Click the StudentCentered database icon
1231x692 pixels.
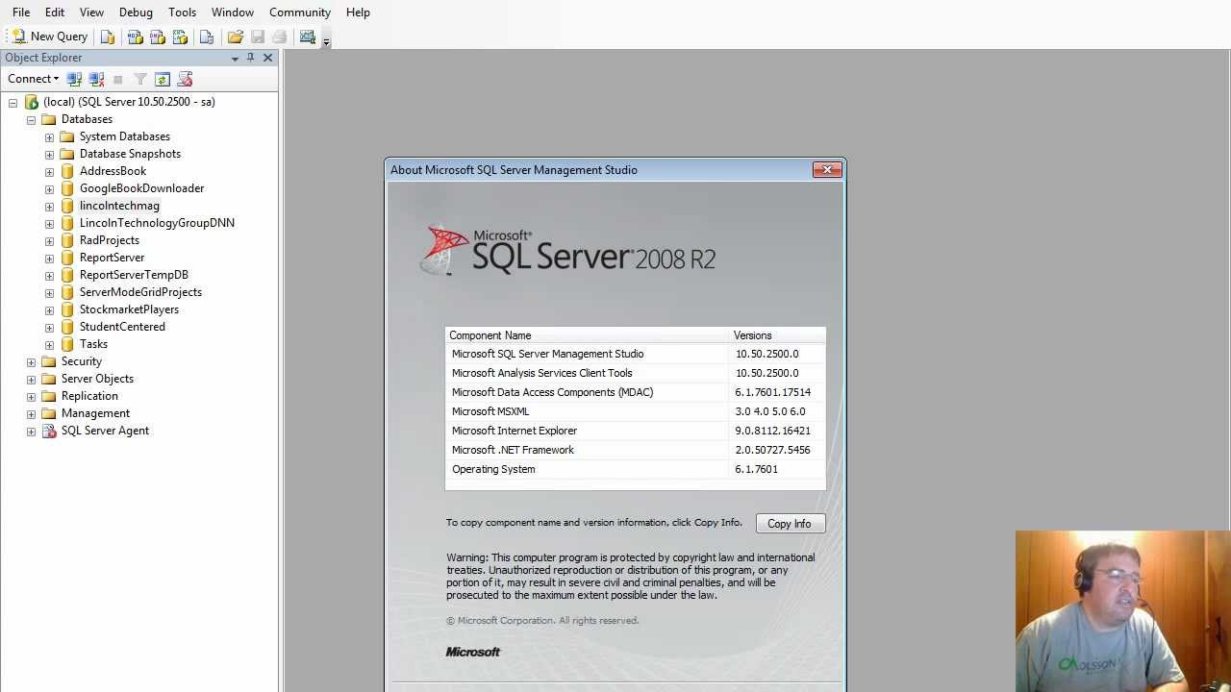coord(67,327)
